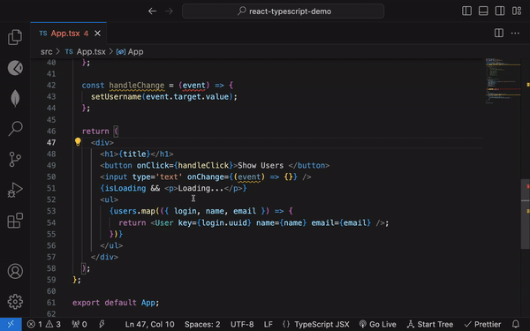Change end of line sequence LF
The image size is (530, 331).
pyautogui.click(x=269, y=325)
